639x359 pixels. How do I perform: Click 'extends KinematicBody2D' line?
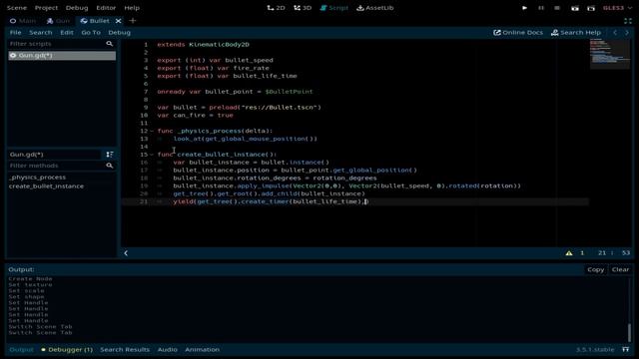coord(203,44)
